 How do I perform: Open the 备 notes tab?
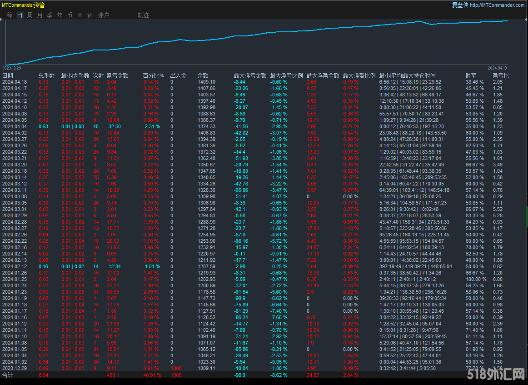pos(90,15)
